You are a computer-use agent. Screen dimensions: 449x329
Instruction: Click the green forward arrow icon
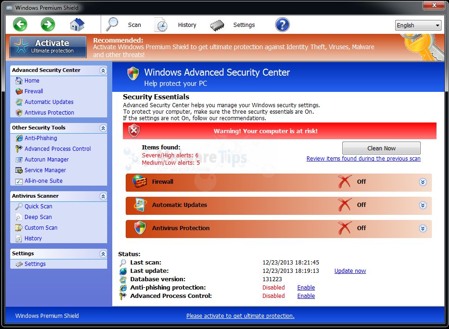[48, 24]
